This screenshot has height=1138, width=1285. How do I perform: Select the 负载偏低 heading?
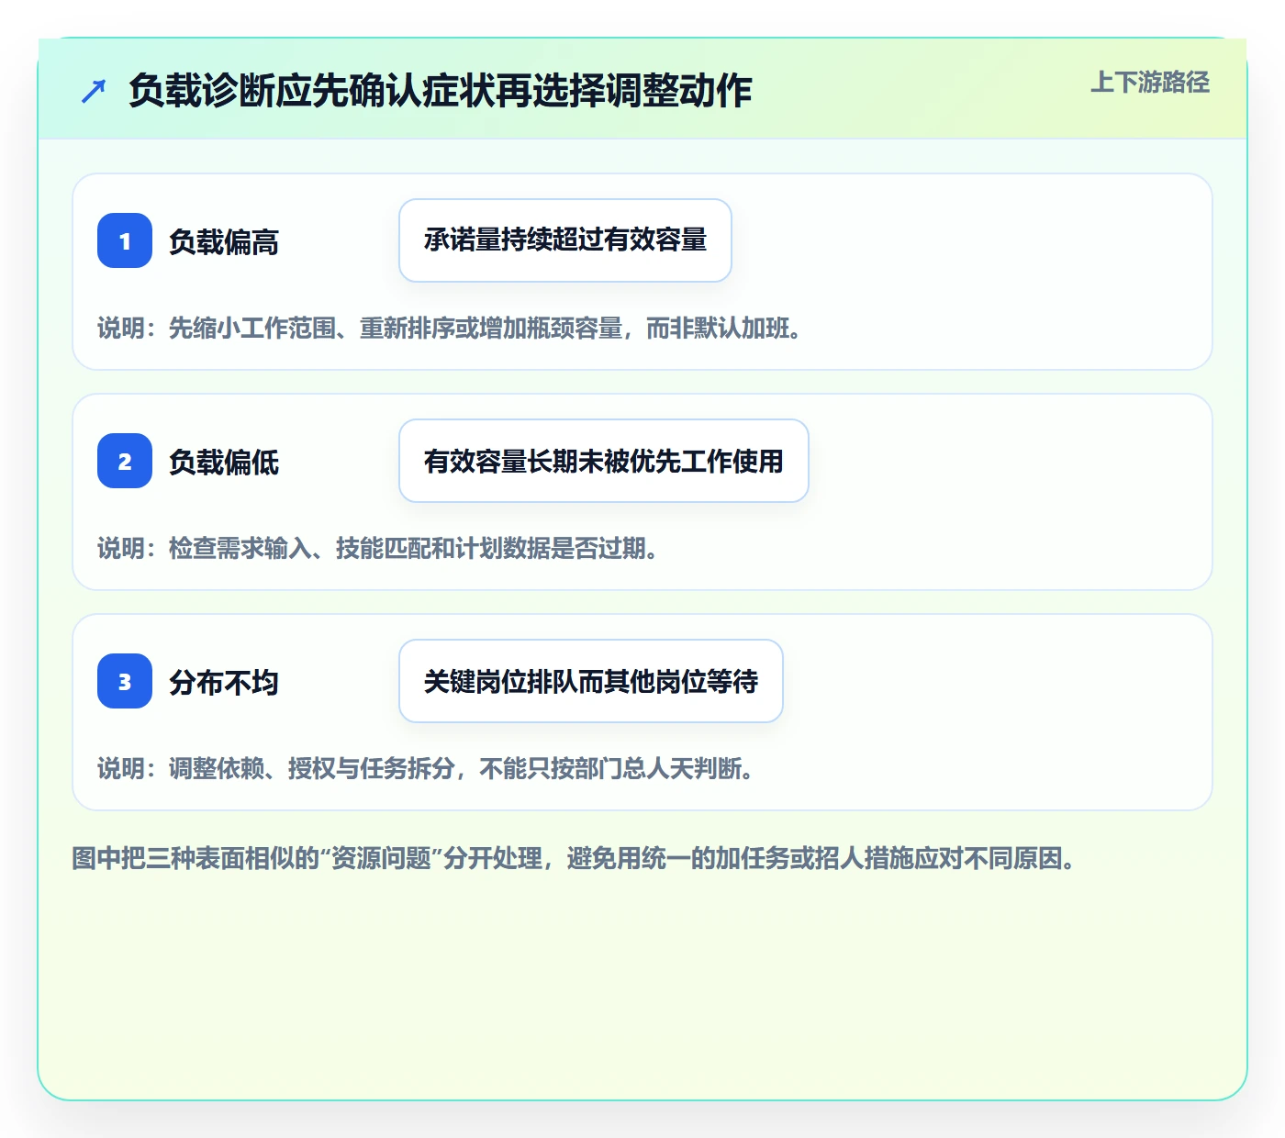click(x=224, y=463)
